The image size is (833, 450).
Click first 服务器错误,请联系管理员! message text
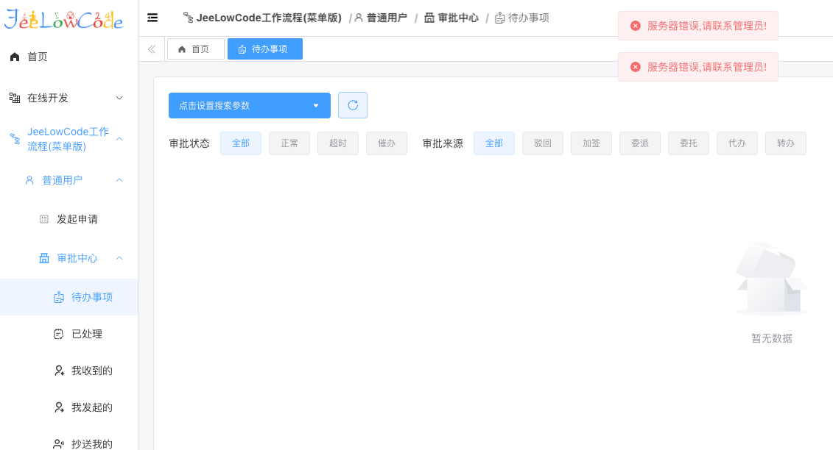[x=707, y=26]
